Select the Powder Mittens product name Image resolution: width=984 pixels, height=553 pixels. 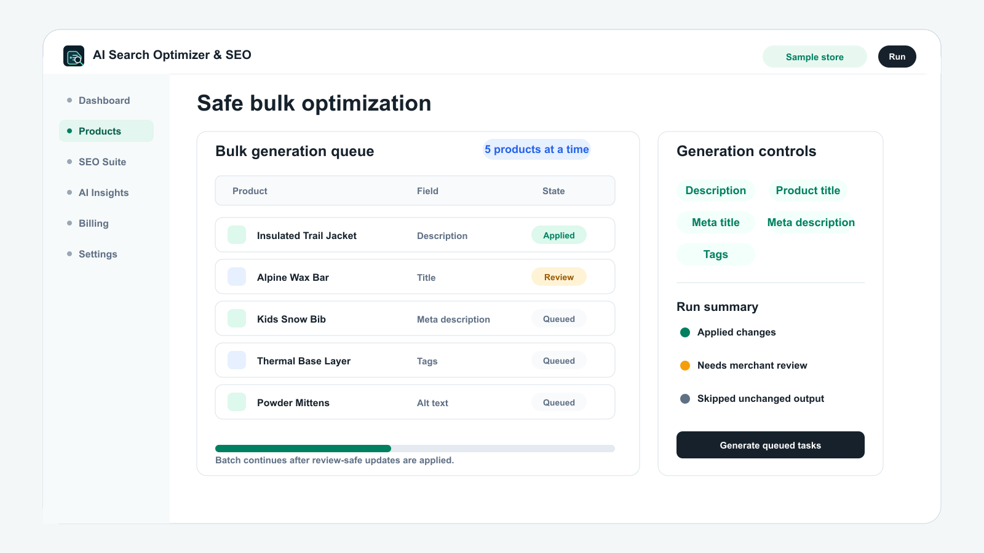[x=293, y=402]
